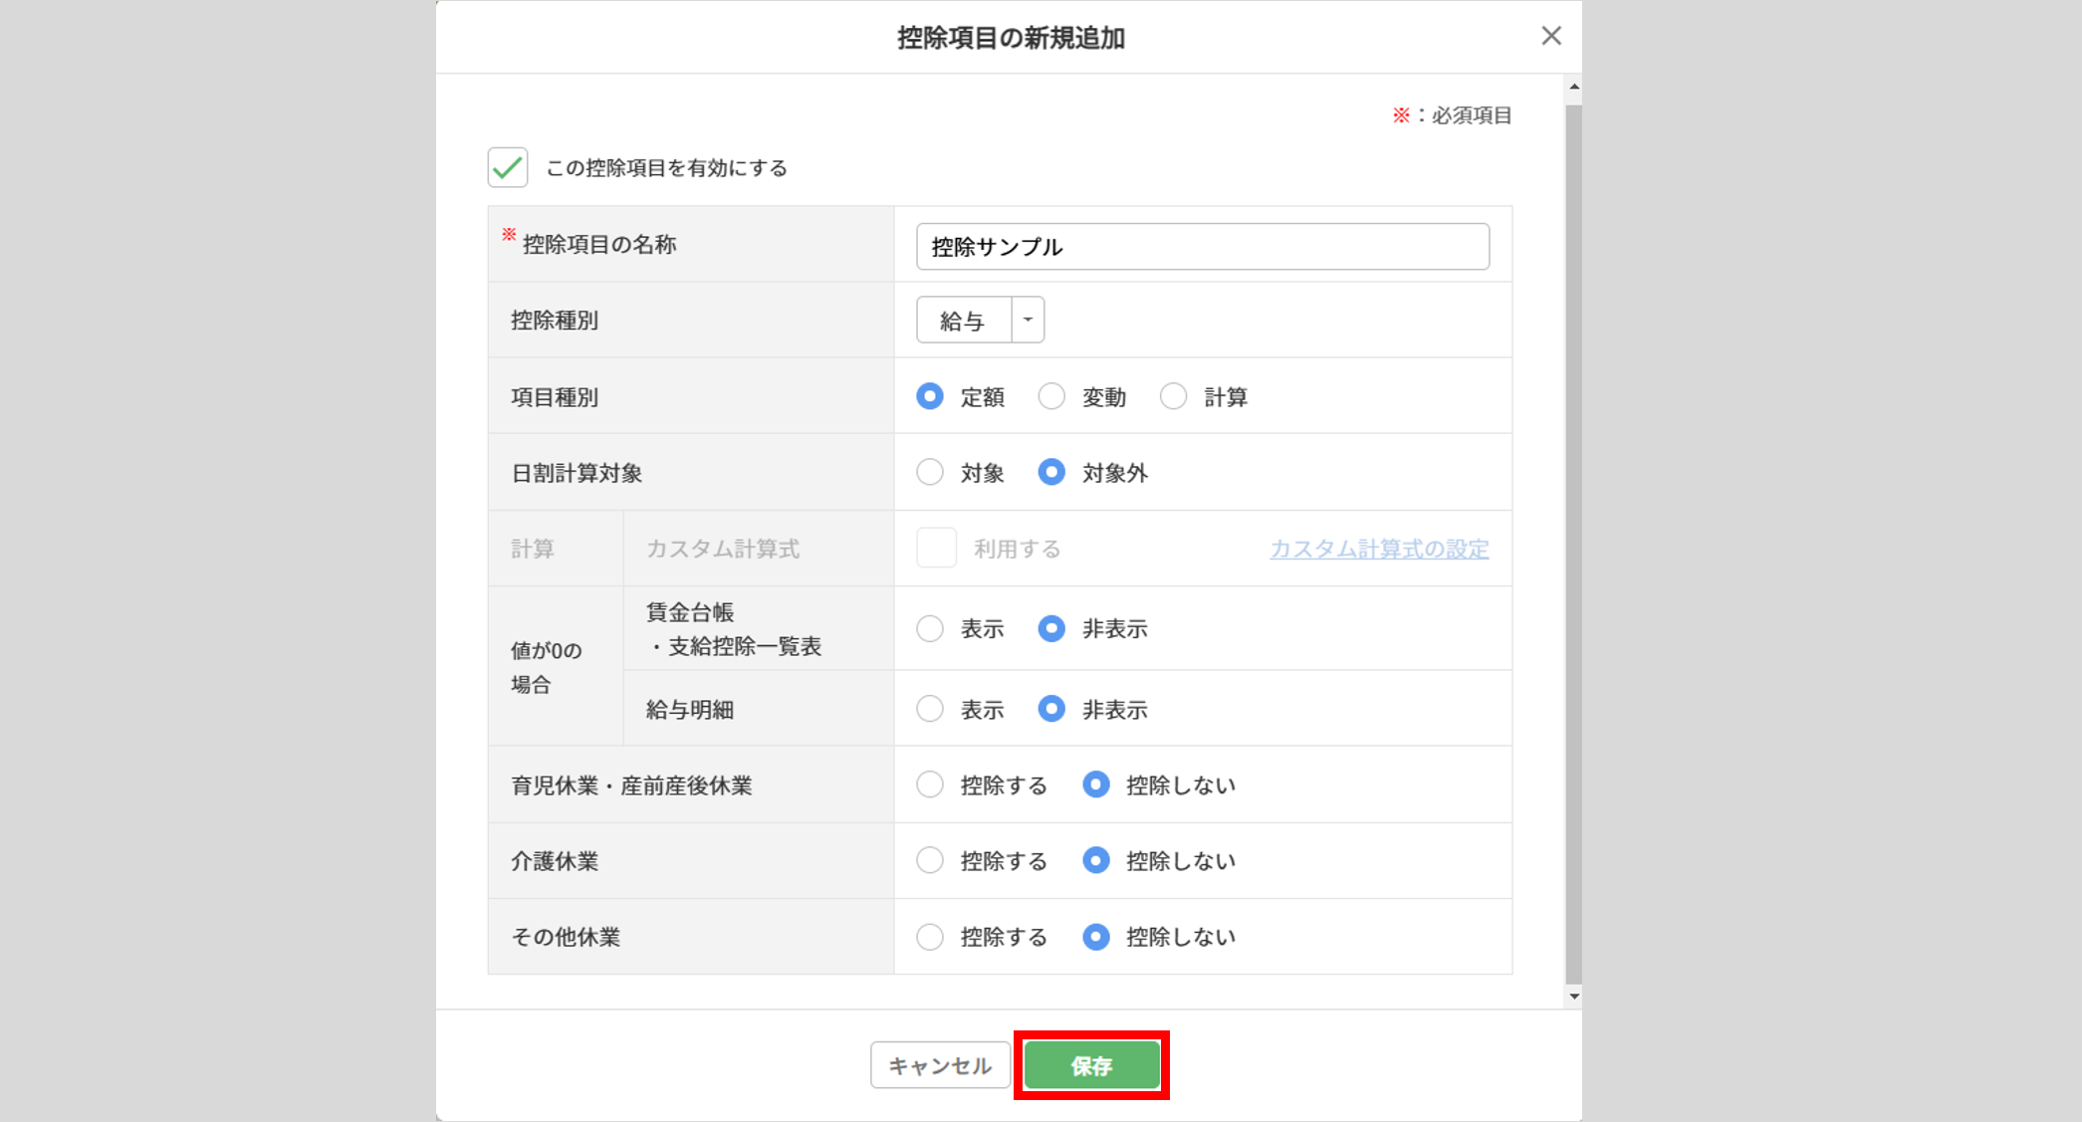Choose 控除する for 育児休業・産前産後休業
The image size is (2082, 1122).
(x=930, y=785)
